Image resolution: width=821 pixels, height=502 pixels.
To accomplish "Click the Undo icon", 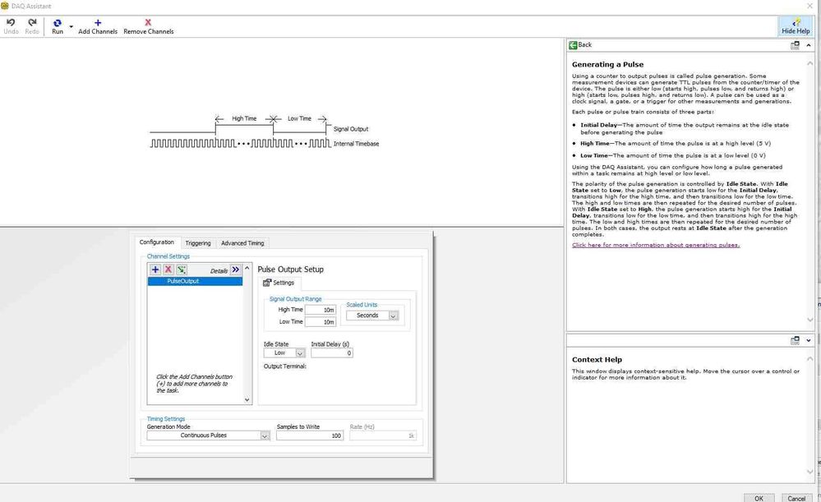I will click(11, 26).
